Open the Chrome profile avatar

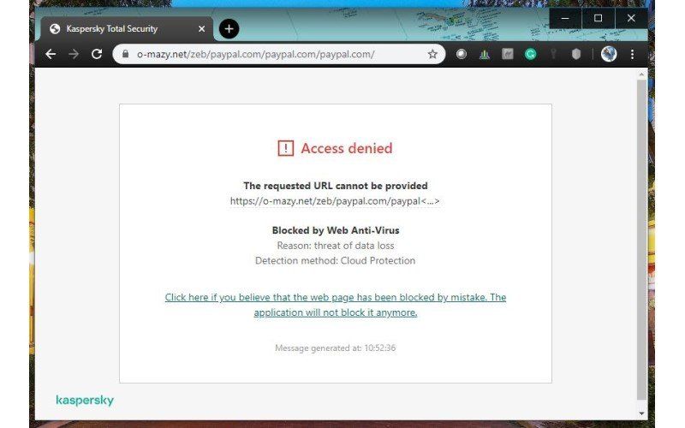(609, 54)
